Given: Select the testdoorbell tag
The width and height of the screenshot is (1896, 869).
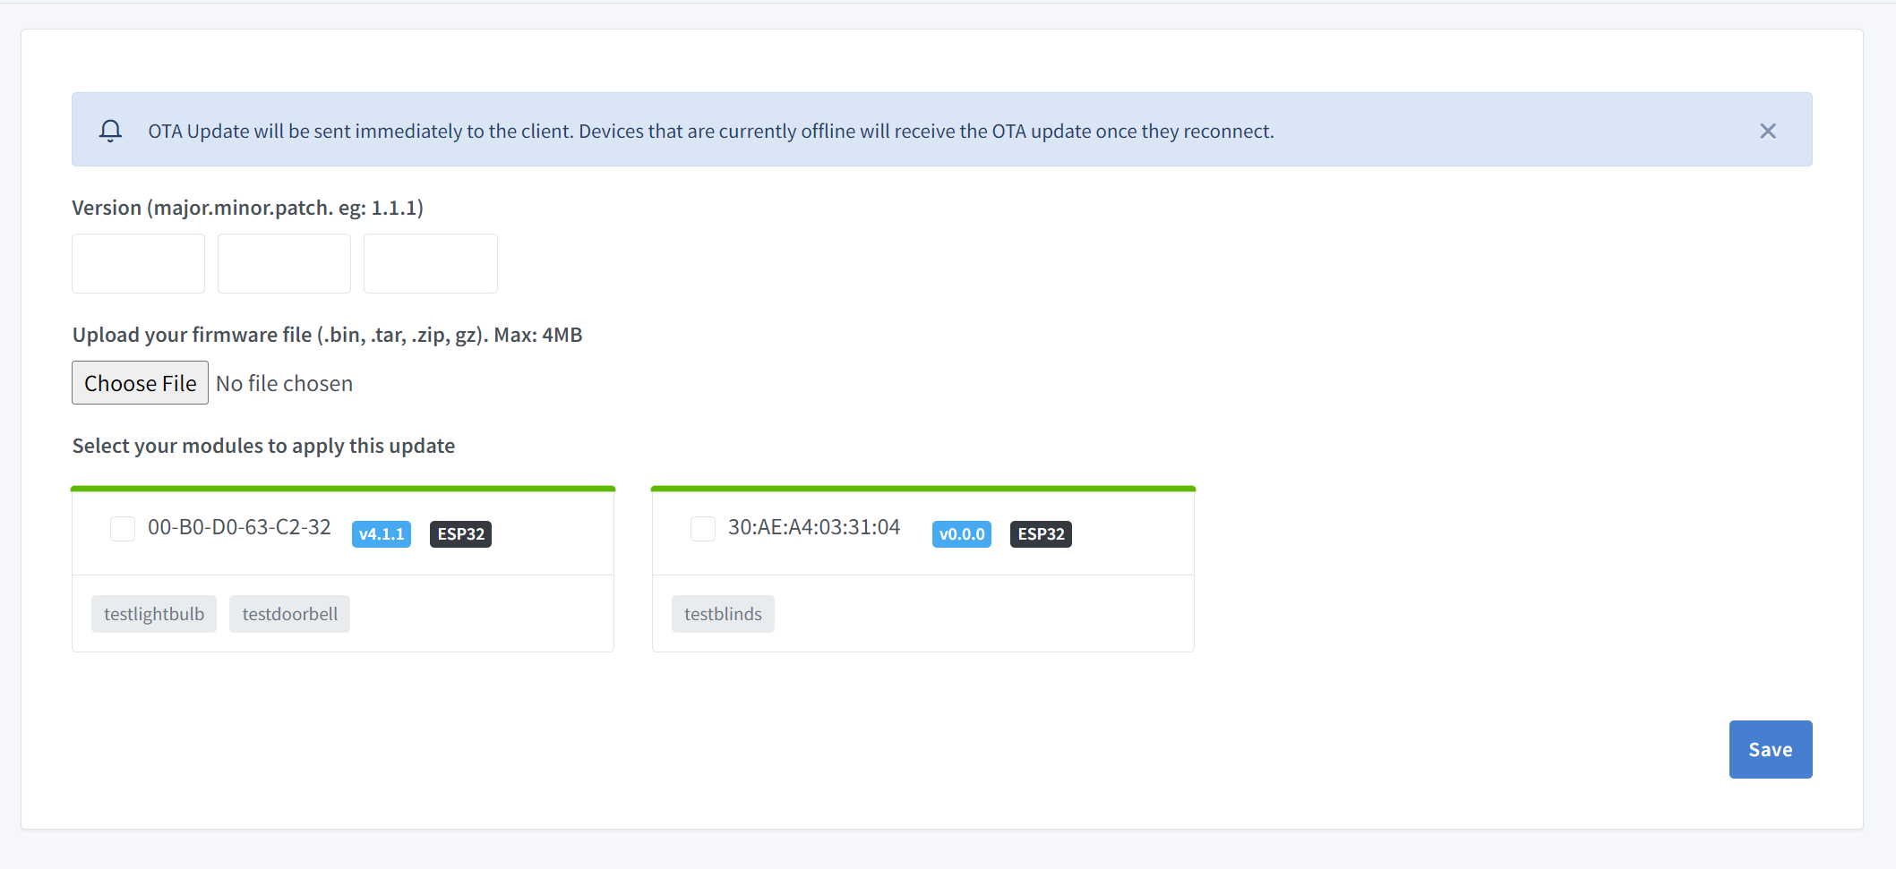Looking at the screenshot, I should click(289, 614).
